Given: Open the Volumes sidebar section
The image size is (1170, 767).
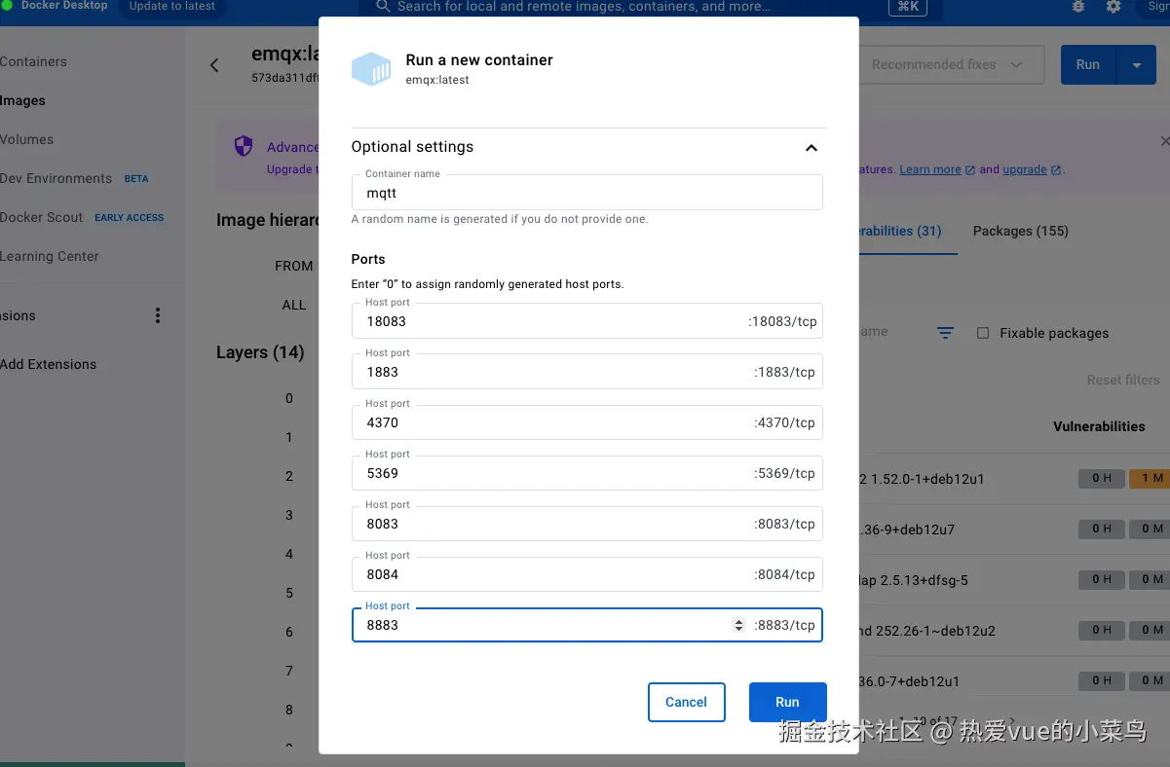Looking at the screenshot, I should [x=27, y=139].
